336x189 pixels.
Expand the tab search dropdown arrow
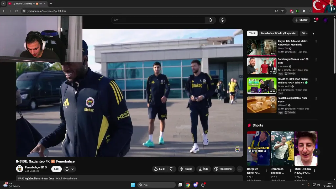coord(3,3)
